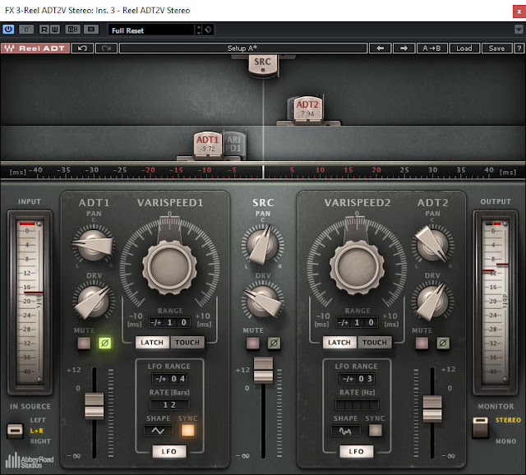Image resolution: width=526 pixels, height=475 pixels.
Task: Click the INPUT level meter
Action: [30, 302]
